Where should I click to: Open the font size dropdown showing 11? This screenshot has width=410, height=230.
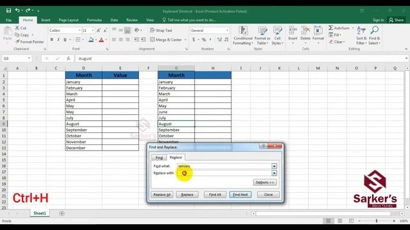point(92,31)
